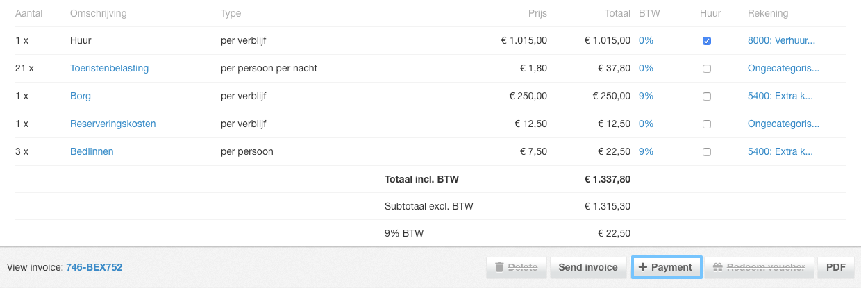This screenshot has width=861, height=288.
Task: Open the Toeristenbelasting description link
Action: point(109,68)
